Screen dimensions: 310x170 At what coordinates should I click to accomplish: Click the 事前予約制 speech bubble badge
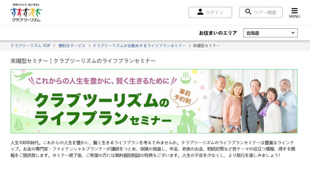click(183, 97)
